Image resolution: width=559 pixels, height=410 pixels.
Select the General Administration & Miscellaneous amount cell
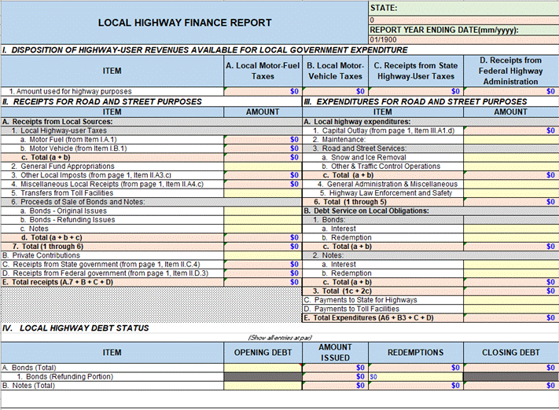(511, 184)
